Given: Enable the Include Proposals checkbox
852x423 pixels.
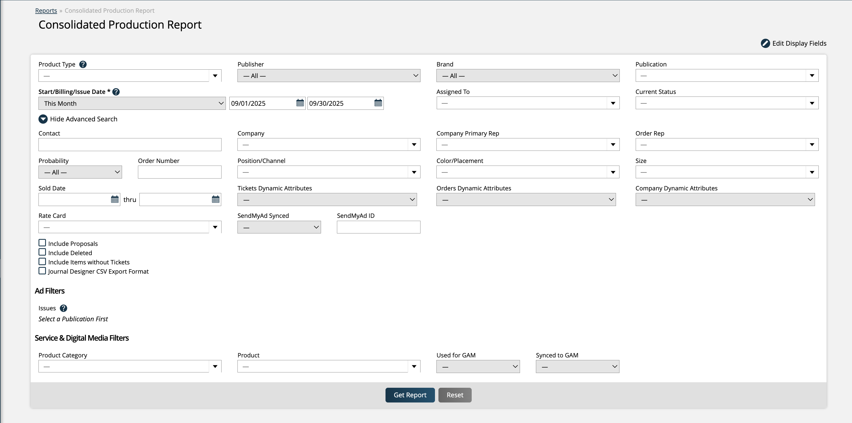Looking at the screenshot, I should (42, 243).
